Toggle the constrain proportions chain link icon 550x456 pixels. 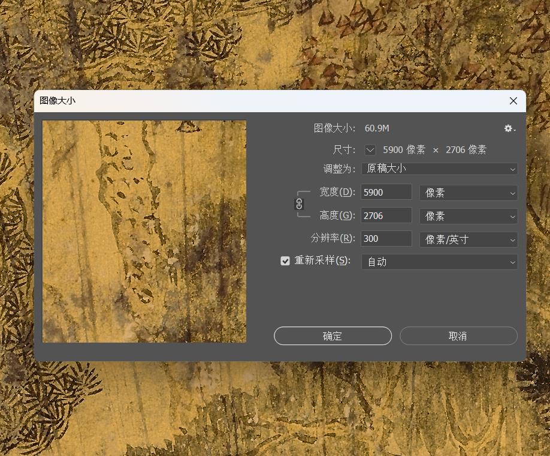point(299,204)
